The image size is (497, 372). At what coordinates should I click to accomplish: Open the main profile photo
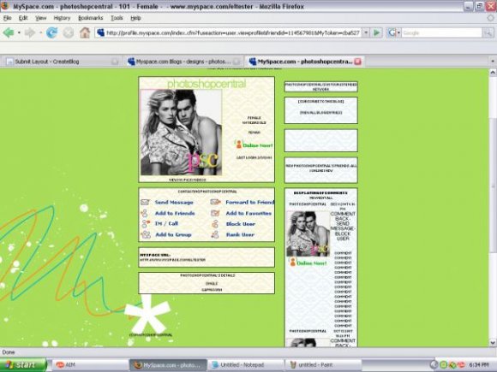[x=181, y=133]
